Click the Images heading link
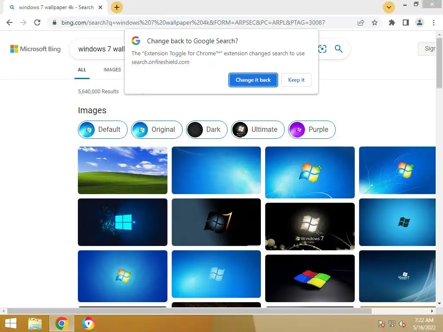Image resolution: width=443 pixels, height=332 pixels. [92, 110]
